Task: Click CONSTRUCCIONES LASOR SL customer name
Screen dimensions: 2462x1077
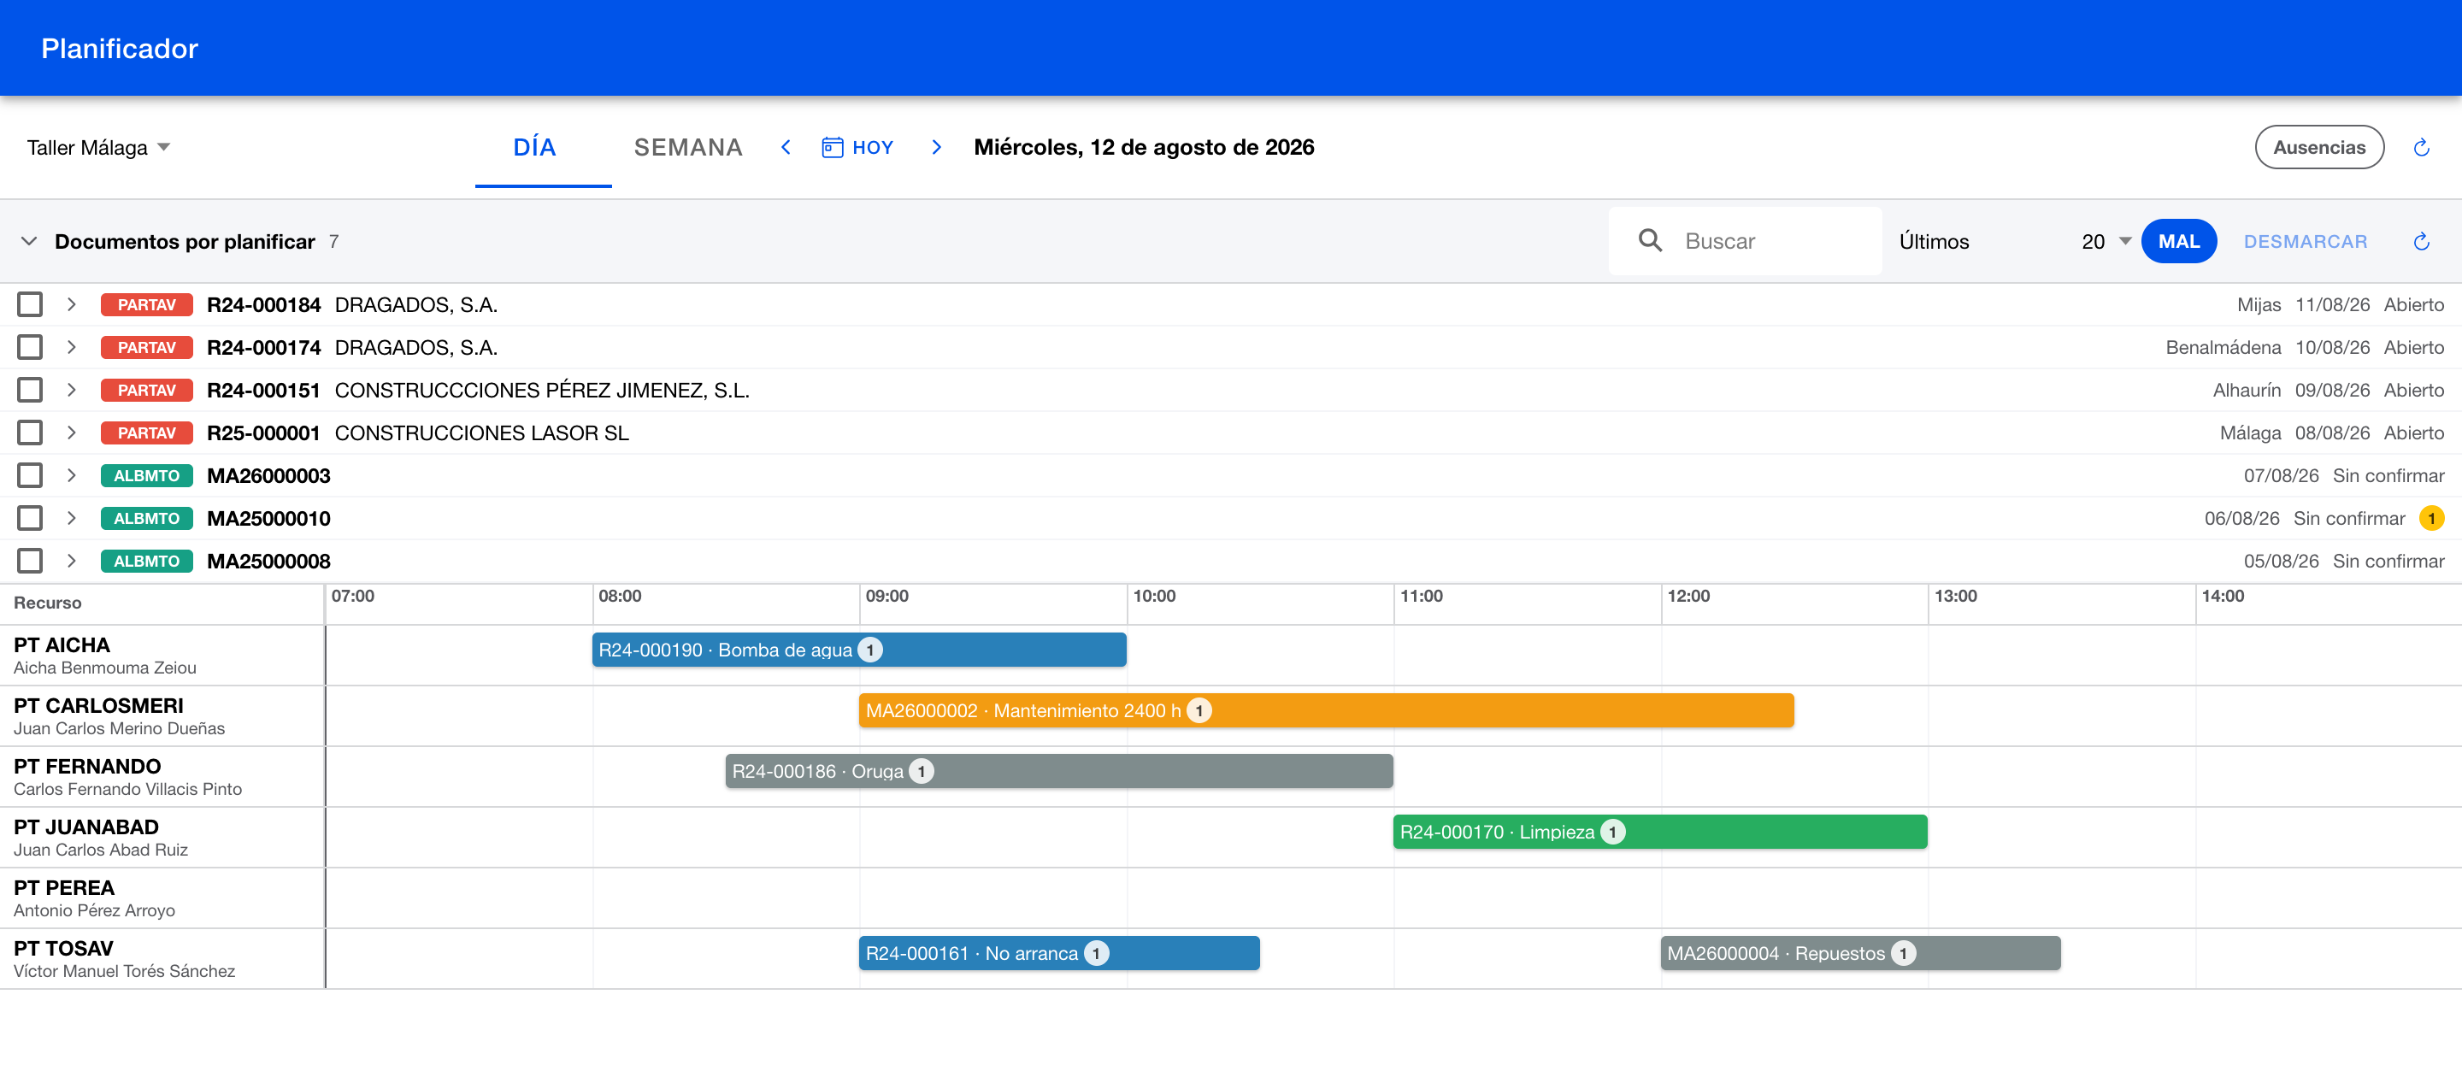Action: point(481,433)
